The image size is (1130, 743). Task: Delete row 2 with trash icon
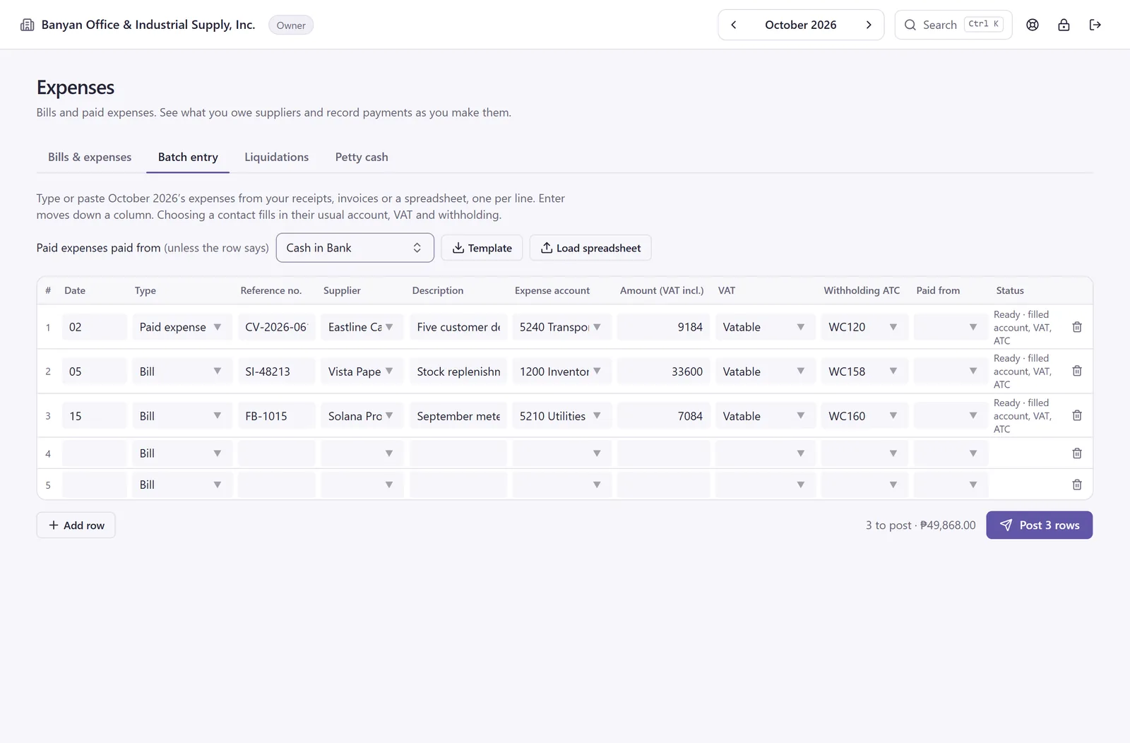pos(1077,371)
